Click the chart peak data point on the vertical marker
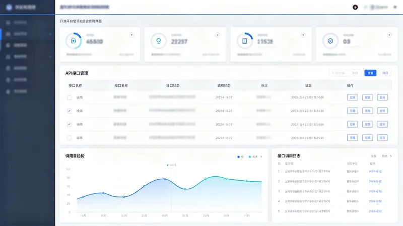 click(x=165, y=179)
